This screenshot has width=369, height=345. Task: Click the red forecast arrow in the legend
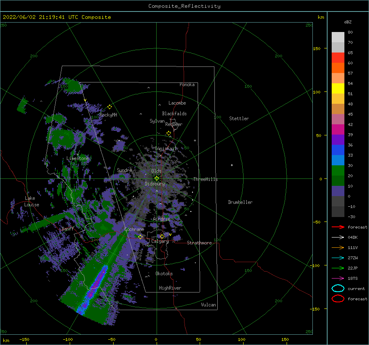[x=338, y=227]
